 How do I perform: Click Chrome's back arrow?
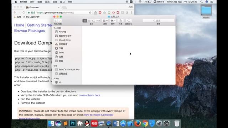point(15,12)
